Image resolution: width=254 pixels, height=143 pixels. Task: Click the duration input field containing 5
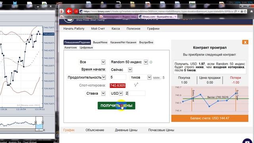(118, 77)
